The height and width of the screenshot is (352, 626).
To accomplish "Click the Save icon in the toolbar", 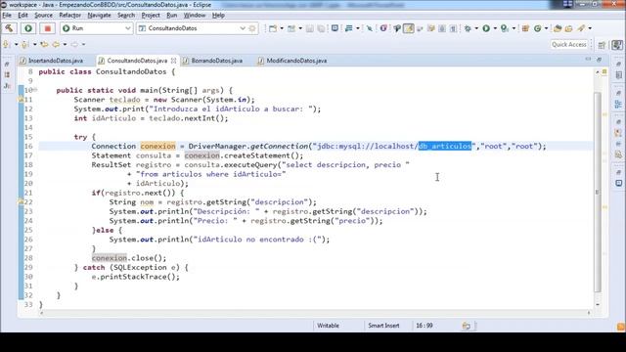I will coord(310,28).
